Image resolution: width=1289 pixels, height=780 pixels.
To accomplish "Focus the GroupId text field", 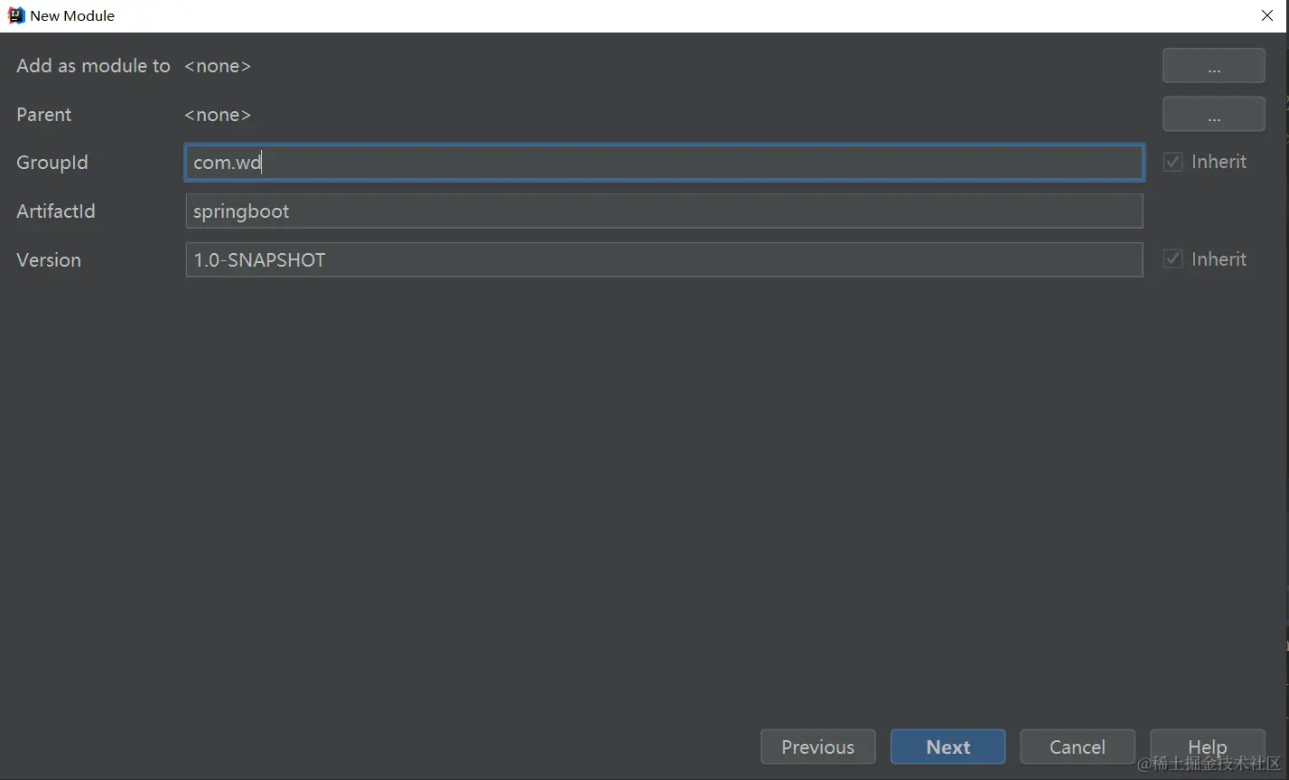I will 664,163.
